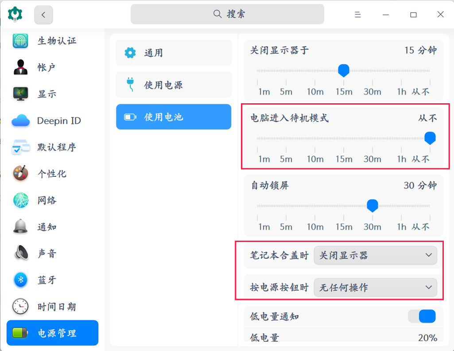The width and height of the screenshot is (454, 351).
Task: Click the 声音 speaker icon
Action: click(21, 253)
